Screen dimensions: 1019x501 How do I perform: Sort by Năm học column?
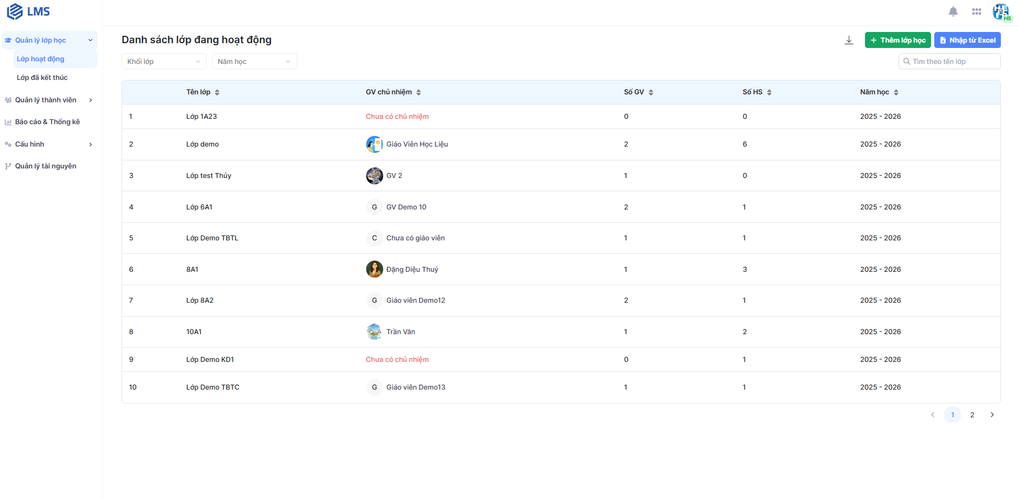[896, 92]
